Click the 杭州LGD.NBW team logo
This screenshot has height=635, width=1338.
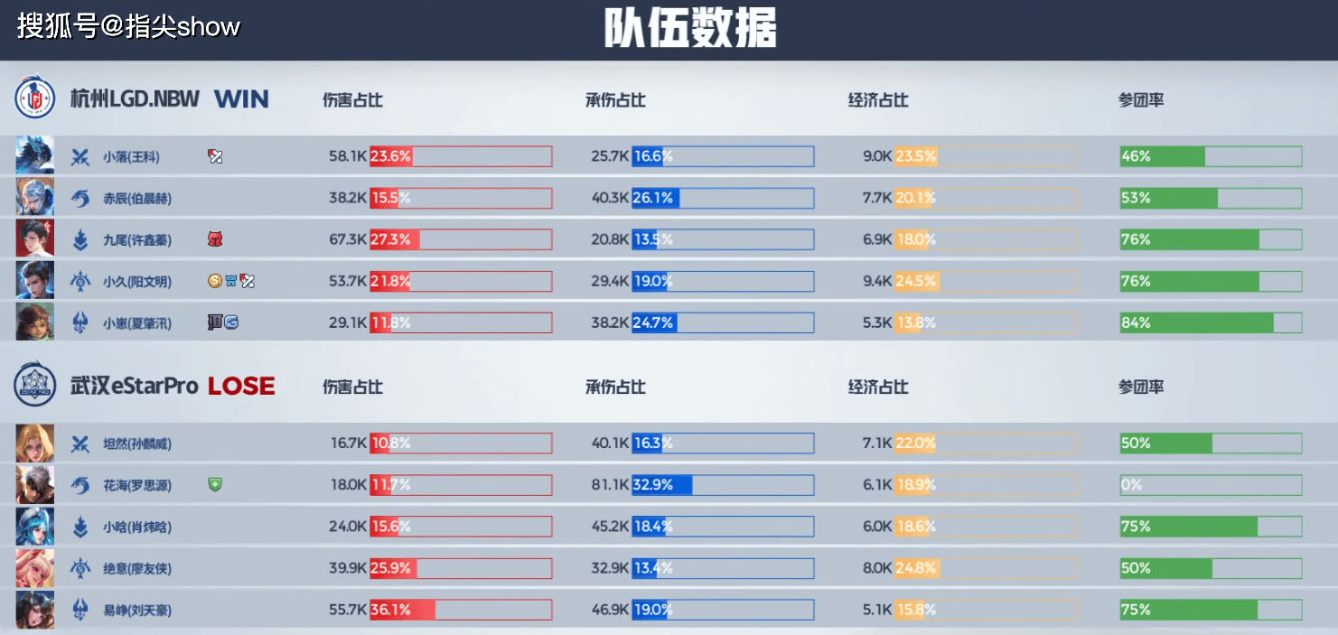click(34, 98)
